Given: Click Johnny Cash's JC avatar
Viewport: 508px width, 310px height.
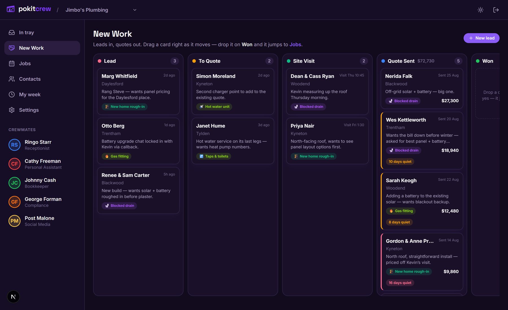Looking at the screenshot, I should (x=14, y=183).
